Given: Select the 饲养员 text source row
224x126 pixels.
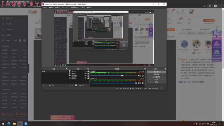Looking at the screenshot, I should (x=79, y=74).
